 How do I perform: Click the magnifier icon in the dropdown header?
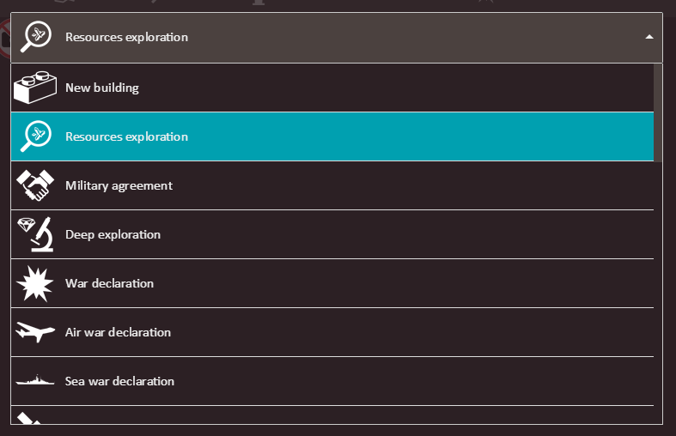35,37
